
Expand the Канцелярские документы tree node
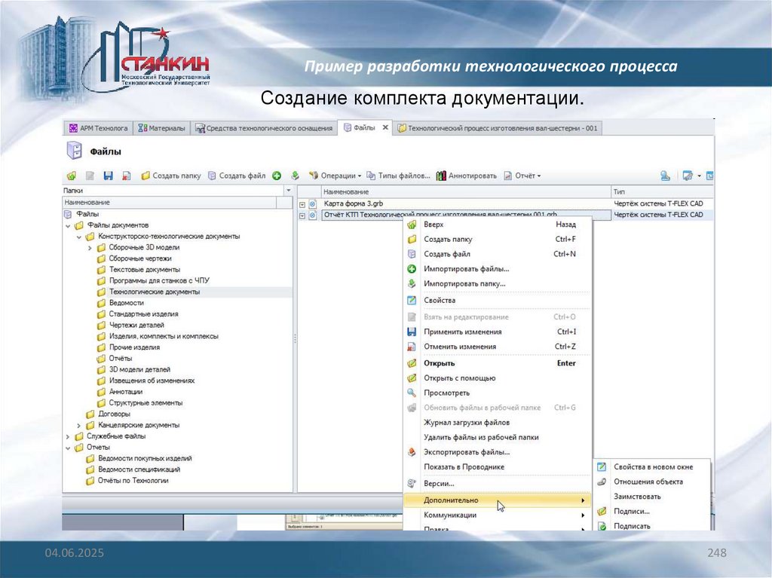[78, 425]
